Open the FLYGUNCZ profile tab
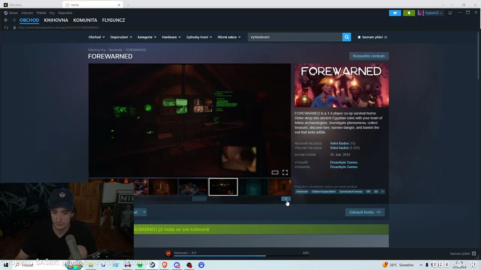481x270 pixels. (113, 20)
